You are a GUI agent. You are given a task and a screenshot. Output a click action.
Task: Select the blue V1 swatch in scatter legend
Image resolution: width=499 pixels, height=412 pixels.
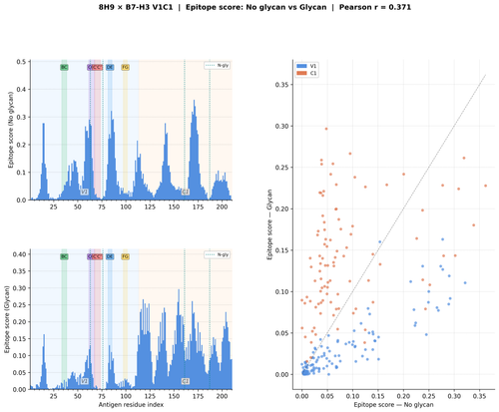pos(301,66)
